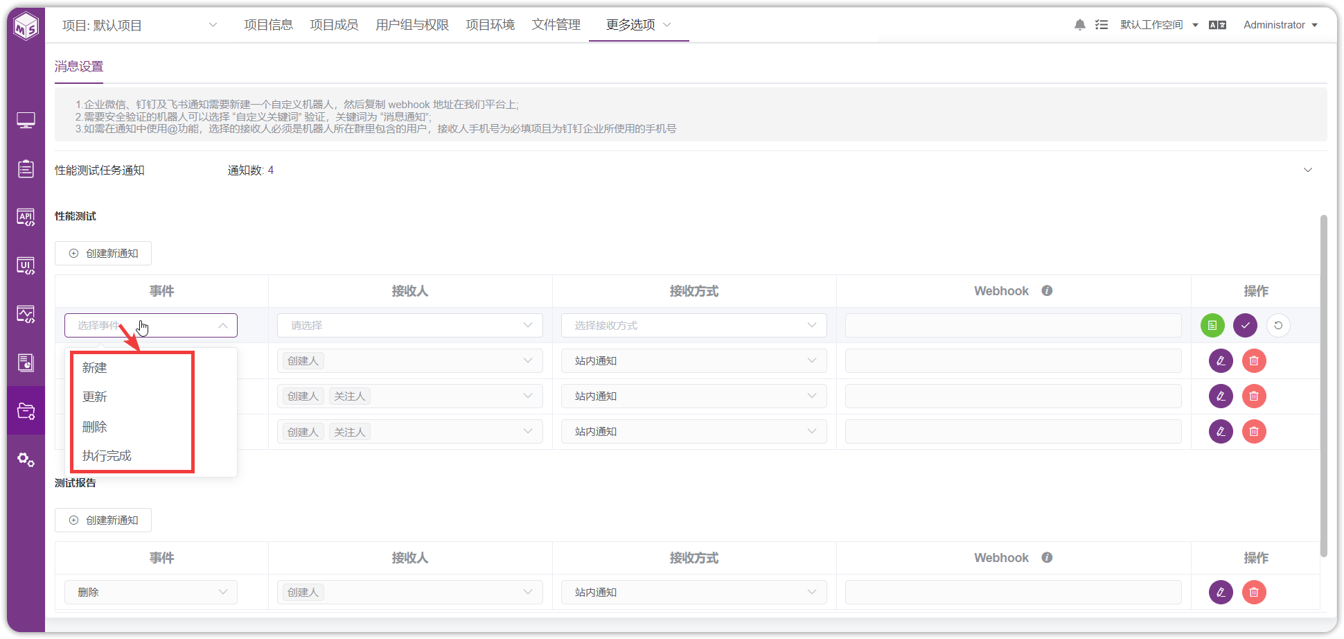The image size is (1344, 639).
Task: Open the 选择接收方式 dropdown
Action: [x=694, y=326]
